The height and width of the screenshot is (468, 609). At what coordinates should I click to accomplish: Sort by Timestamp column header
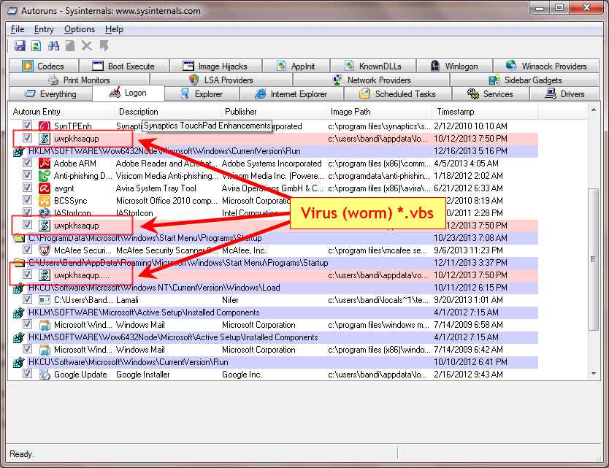(485, 112)
